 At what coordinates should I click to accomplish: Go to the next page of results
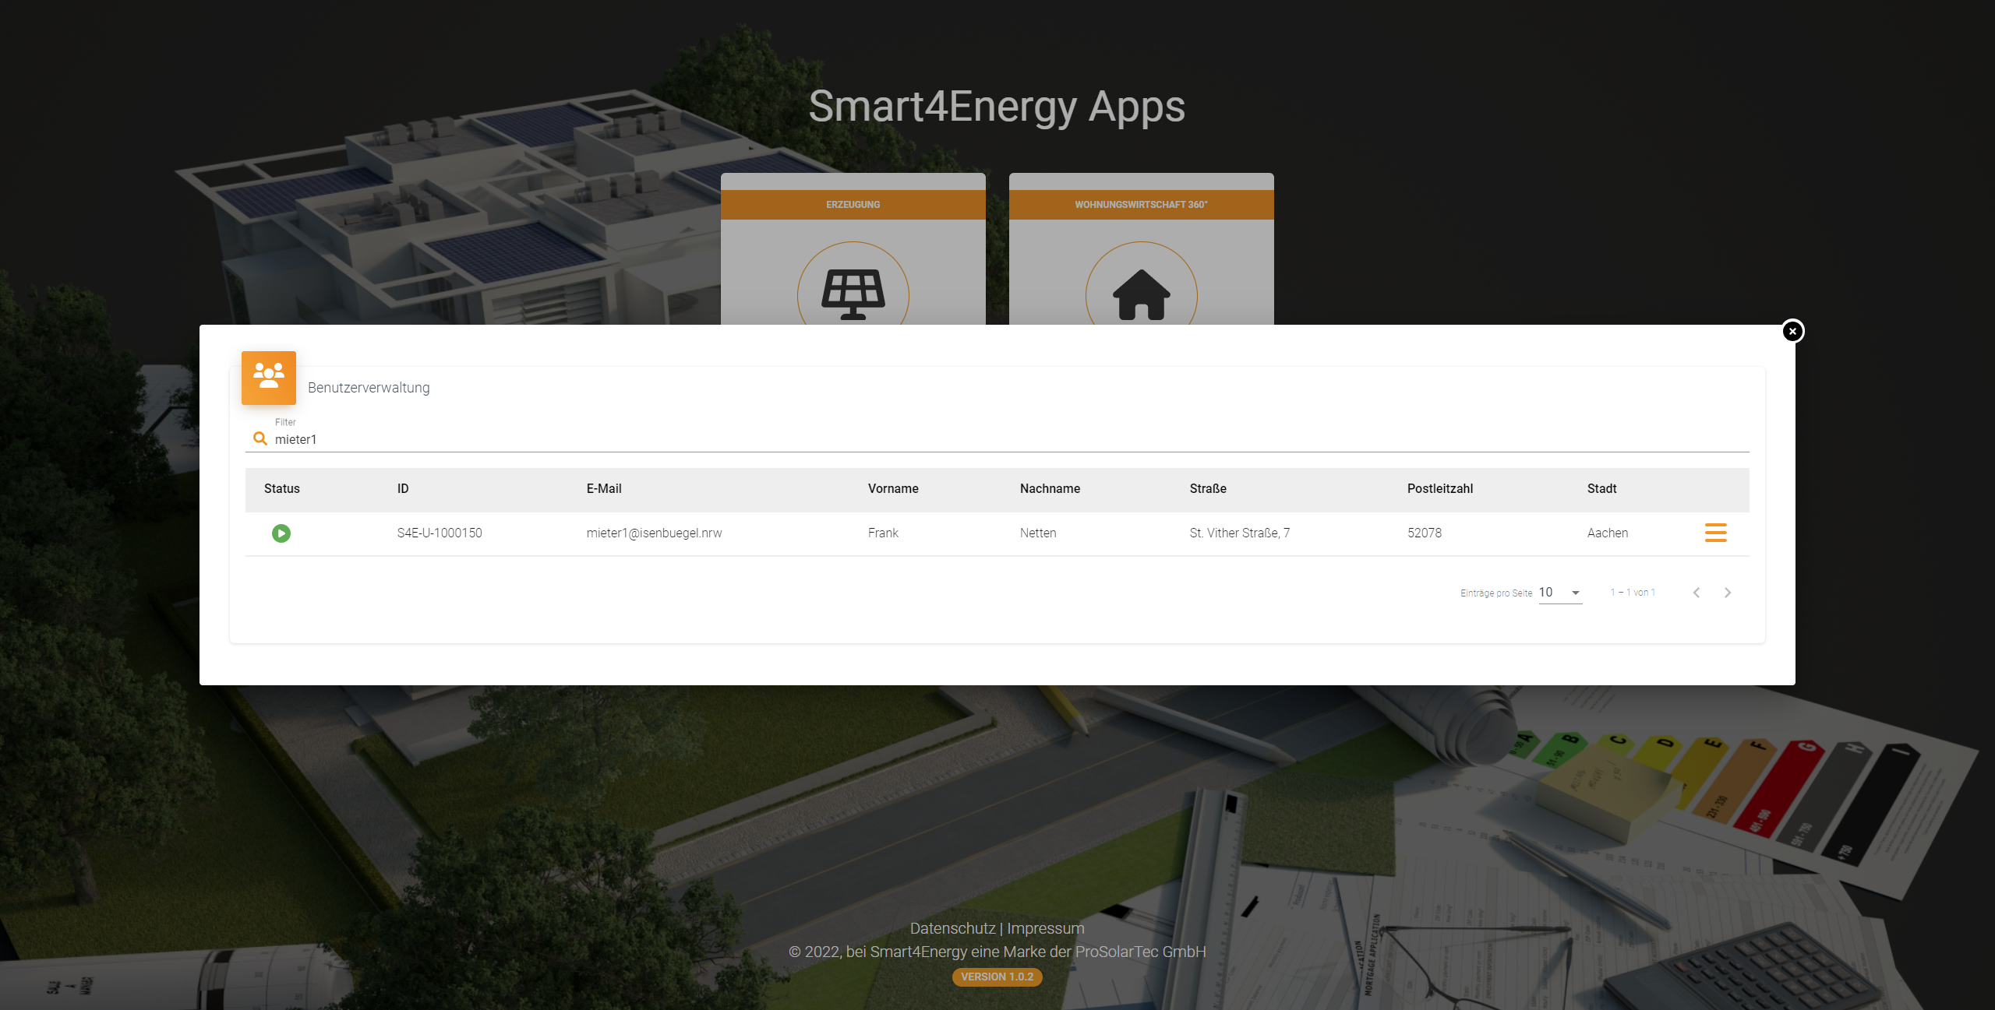pyautogui.click(x=1728, y=593)
